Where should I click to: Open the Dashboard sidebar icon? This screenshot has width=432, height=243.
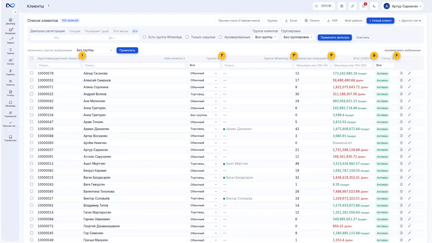(11, 21)
